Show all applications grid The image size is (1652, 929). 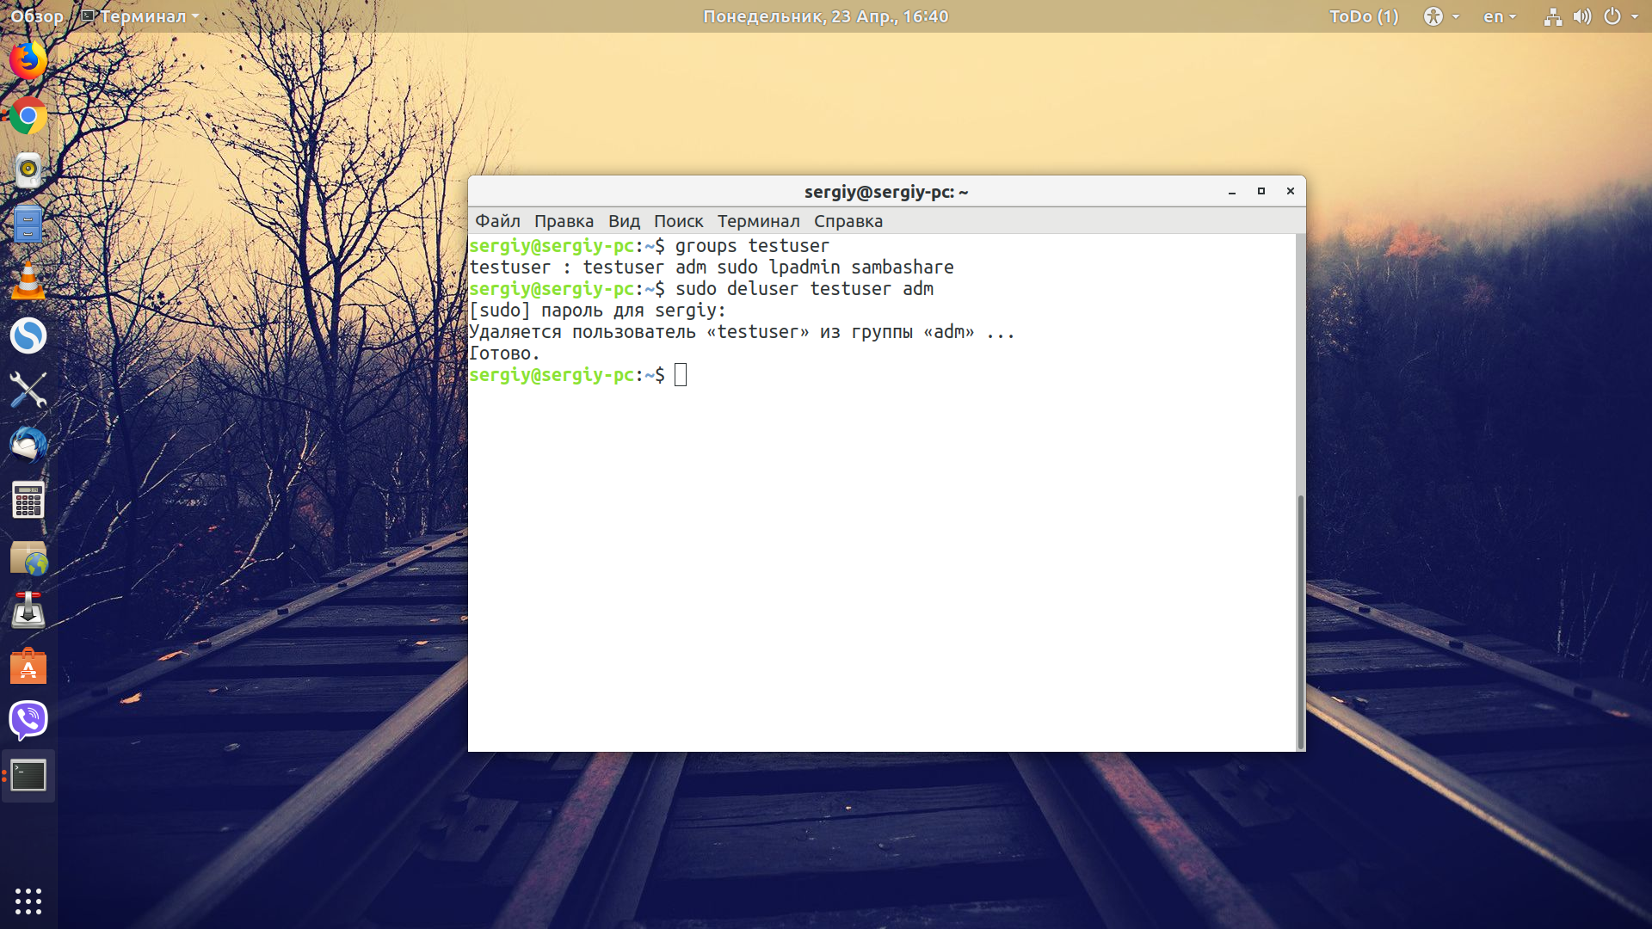tap(28, 901)
